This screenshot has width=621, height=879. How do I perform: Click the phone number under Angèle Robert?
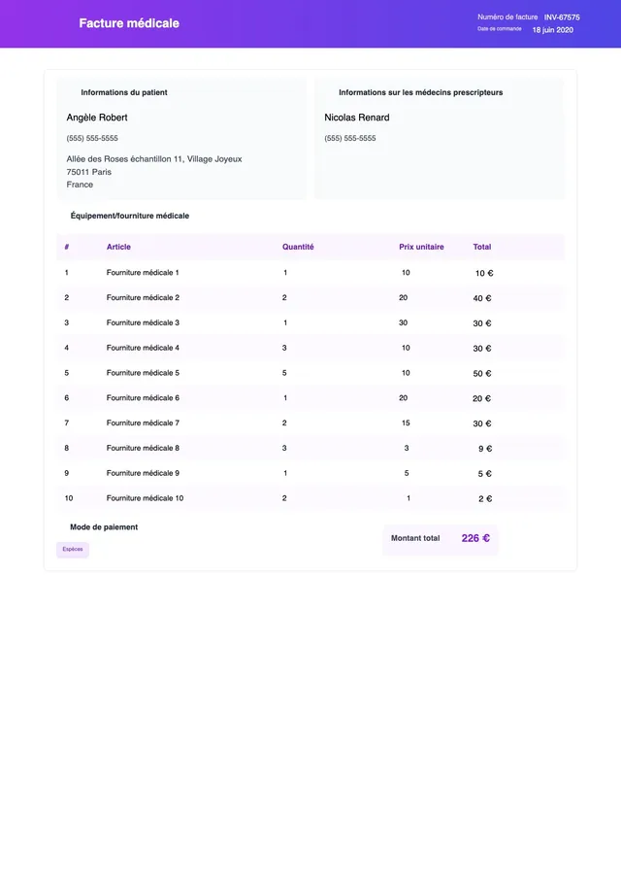[92, 138]
